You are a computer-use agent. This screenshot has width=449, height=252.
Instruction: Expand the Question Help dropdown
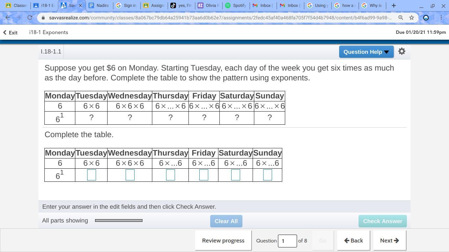[366, 52]
